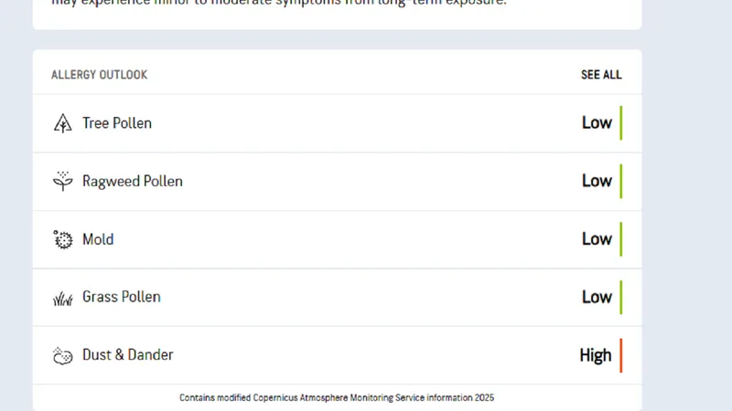Open the Grass Pollen label
Viewport: 732px width, 411px height.
[x=122, y=297]
